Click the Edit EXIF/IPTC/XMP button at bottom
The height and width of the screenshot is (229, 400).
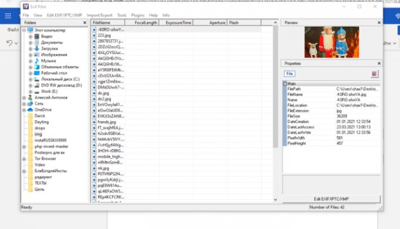tap(331, 199)
